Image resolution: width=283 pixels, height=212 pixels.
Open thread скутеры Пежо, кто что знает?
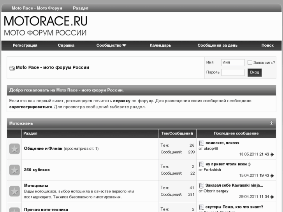pos(234,207)
